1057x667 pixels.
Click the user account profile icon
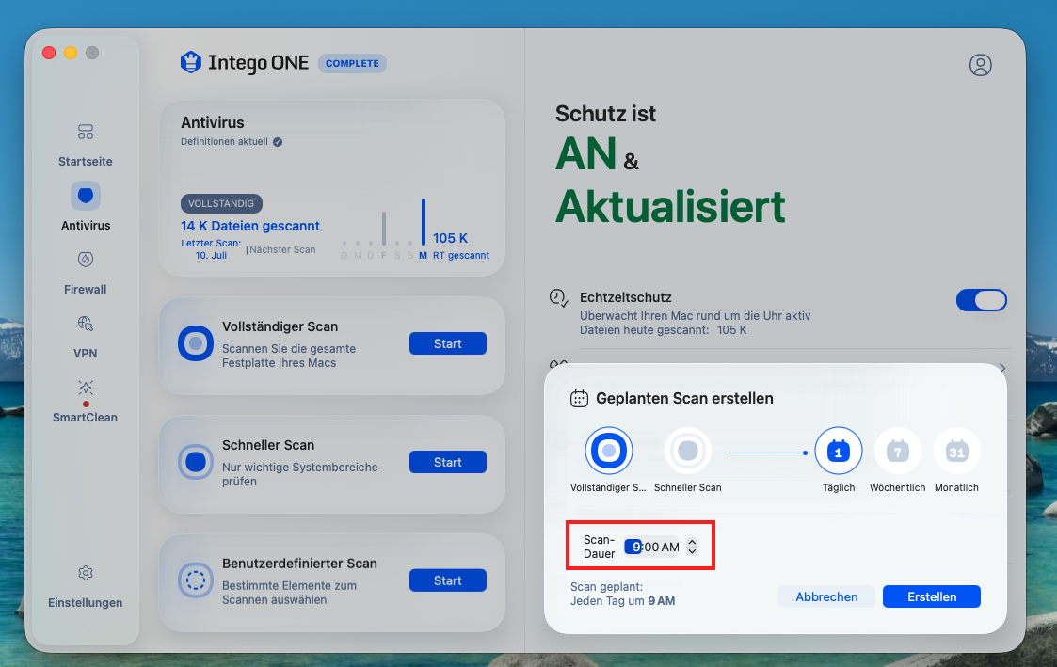(980, 65)
